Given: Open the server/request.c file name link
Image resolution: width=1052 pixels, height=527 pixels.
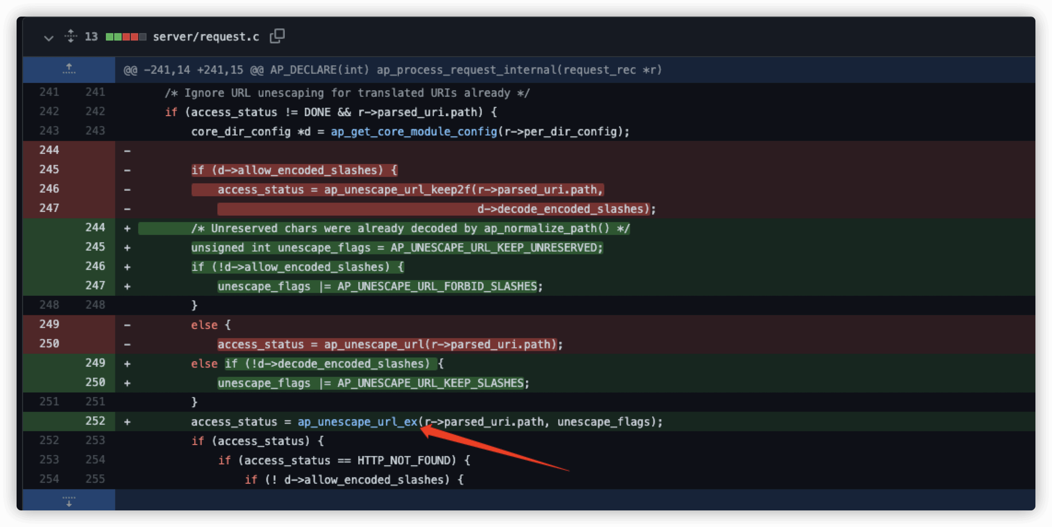Looking at the screenshot, I should point(206,37).
